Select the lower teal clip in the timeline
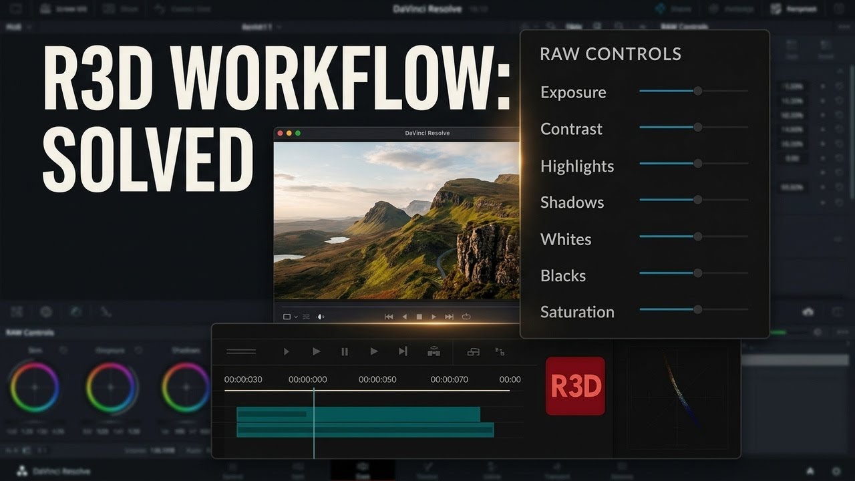 365,430
